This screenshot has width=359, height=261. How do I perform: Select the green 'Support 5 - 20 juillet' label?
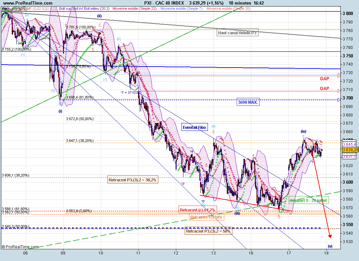click(308, 200)
